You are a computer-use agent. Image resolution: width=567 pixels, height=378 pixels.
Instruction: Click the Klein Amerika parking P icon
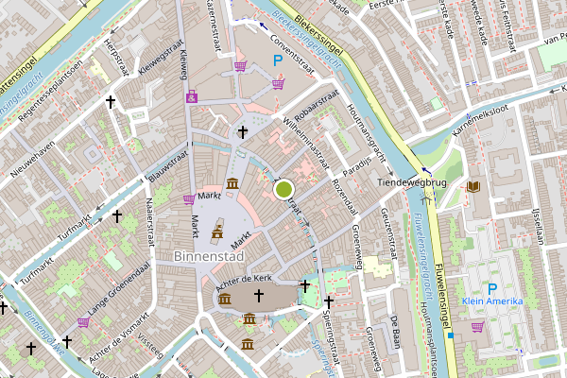tap(492, 289)
